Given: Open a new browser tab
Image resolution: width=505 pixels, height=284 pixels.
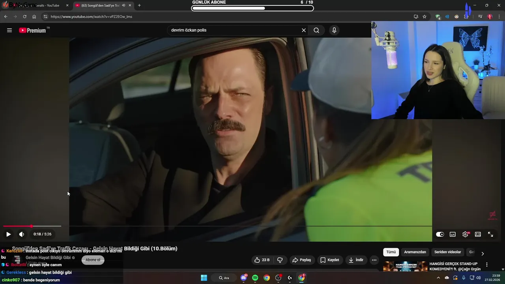Looking at the screenshot, I should pyautogui.click(x=139, y=6).
